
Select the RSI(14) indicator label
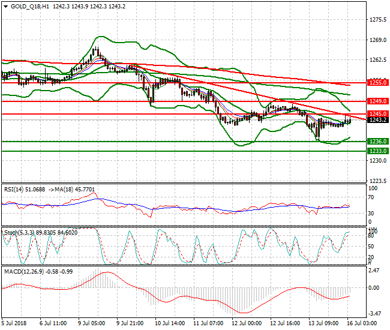(x=14, y=190)
